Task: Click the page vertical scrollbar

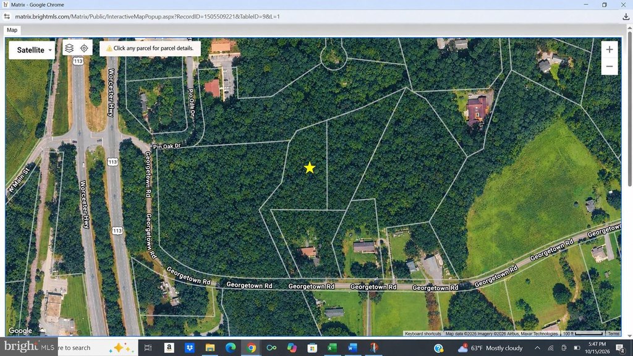Action: tap(629, 180)
